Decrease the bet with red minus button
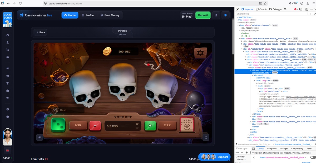The height and width of the screenshot is (163, 316). [x=95, y=125]
